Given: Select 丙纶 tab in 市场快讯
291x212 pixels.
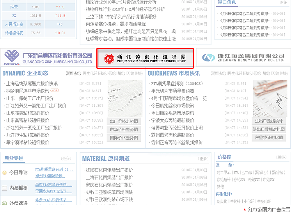Looking at the screenshot, I should pos(275,74).
